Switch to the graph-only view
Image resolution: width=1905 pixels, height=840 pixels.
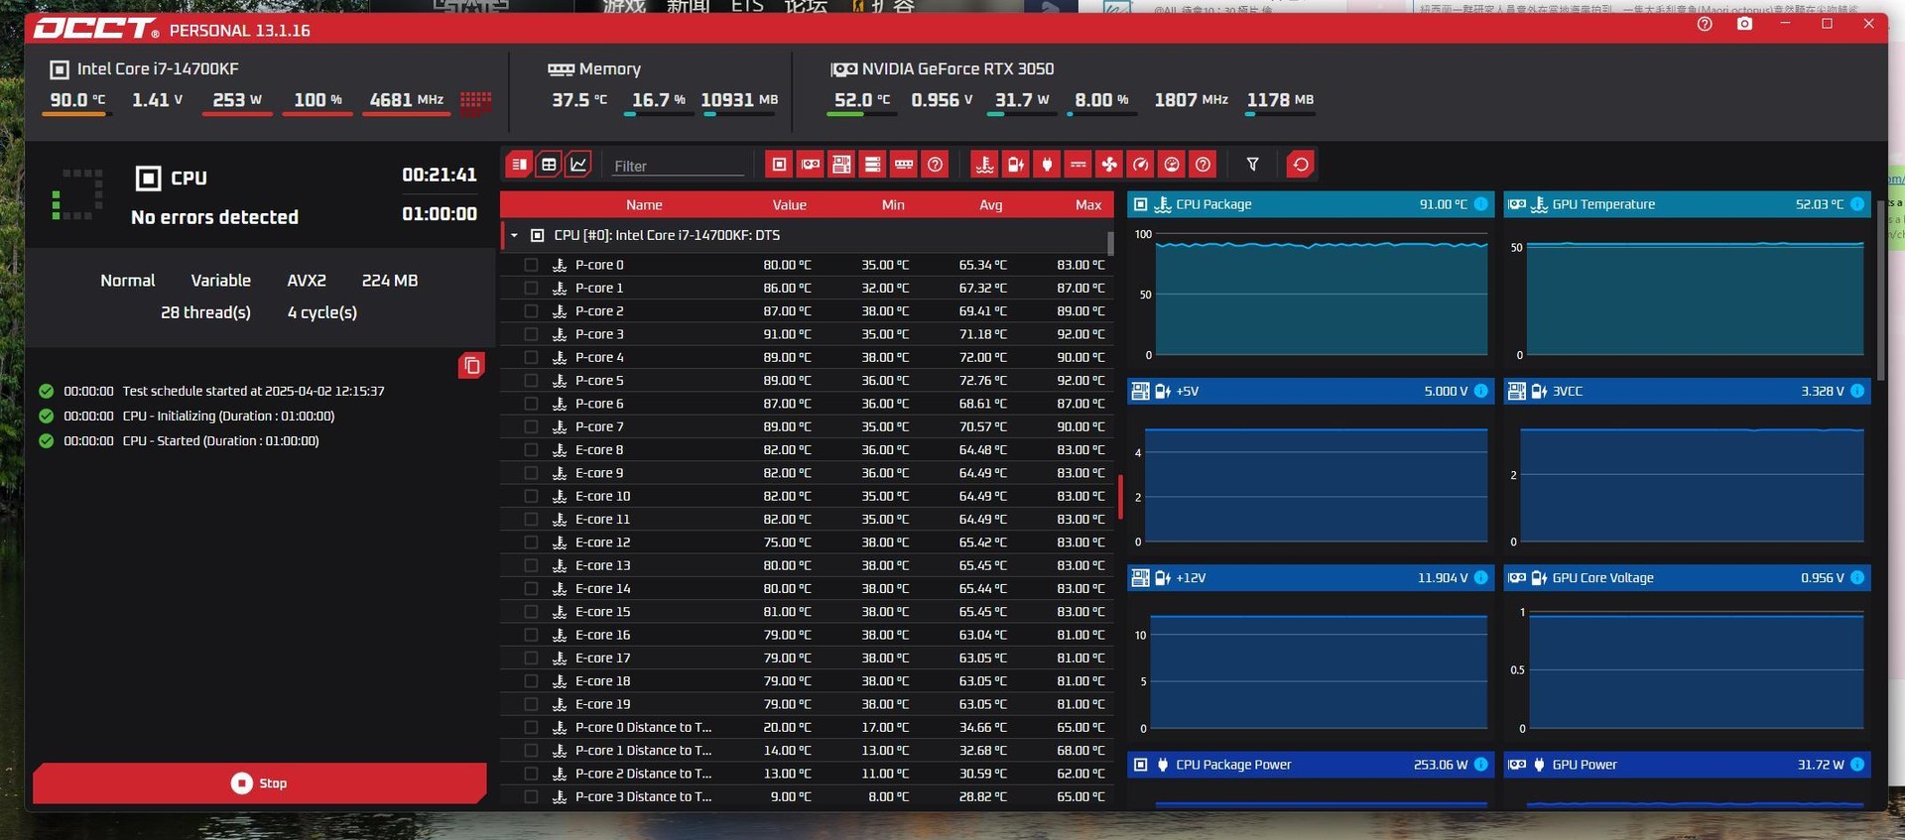point(578,165)
